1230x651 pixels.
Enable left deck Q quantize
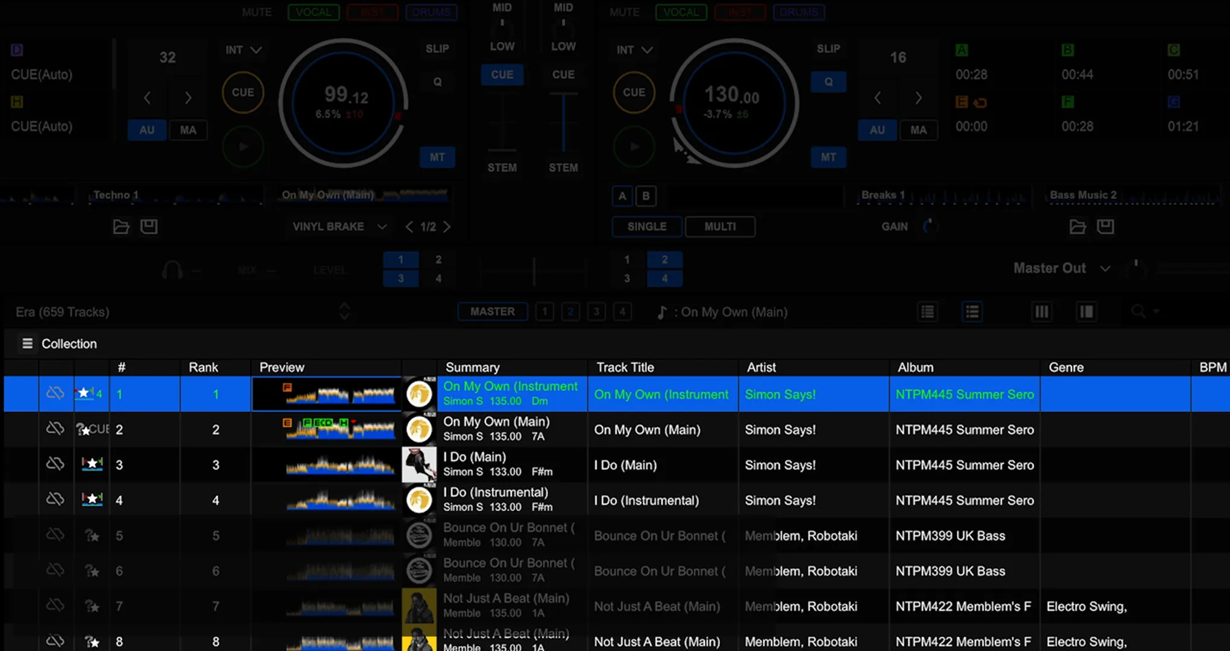(x=437, y=82)
